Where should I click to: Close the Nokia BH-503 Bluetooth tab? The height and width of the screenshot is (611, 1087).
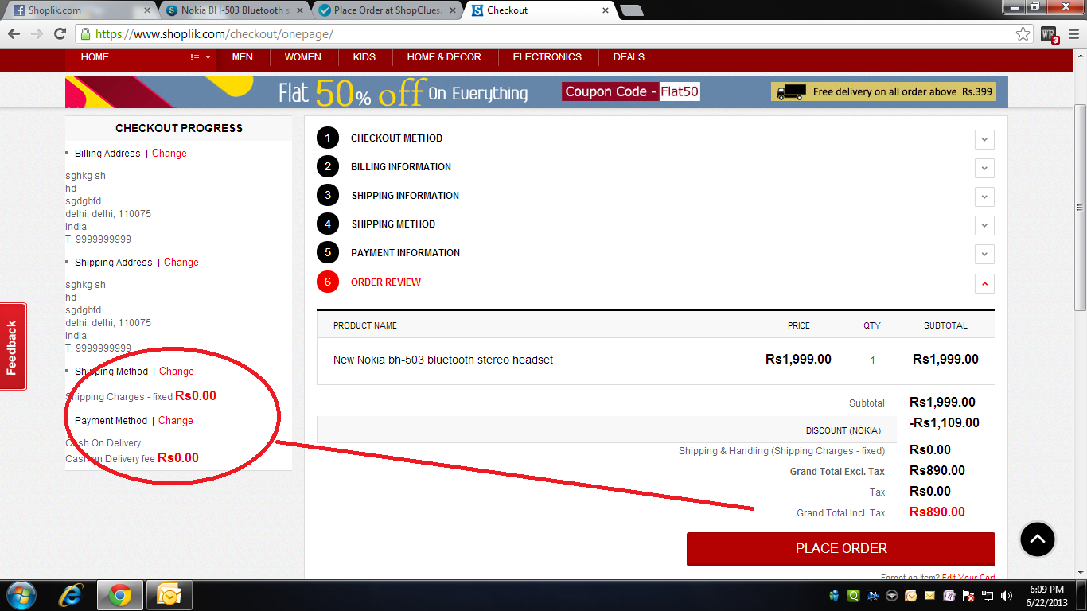click(298, 10)
